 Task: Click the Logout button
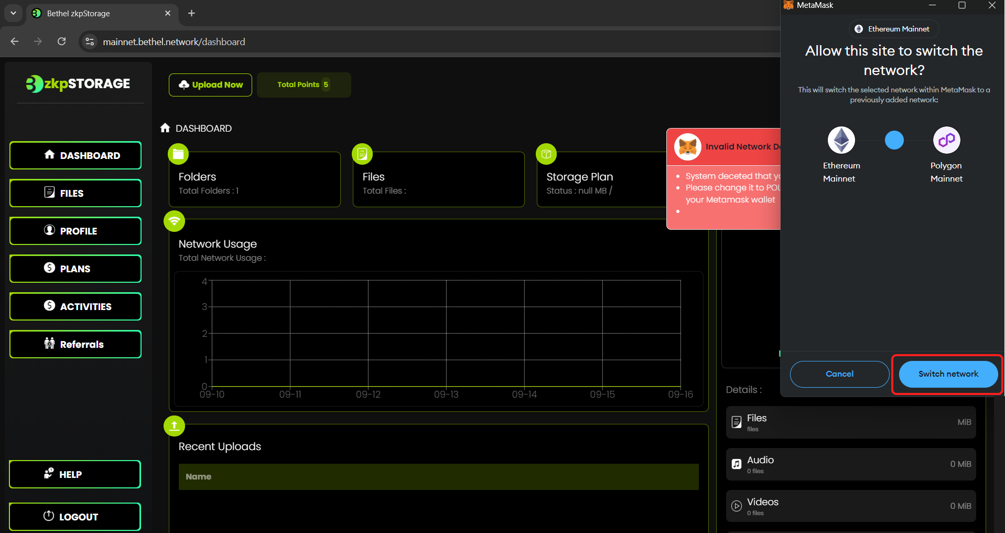point(75,517)
